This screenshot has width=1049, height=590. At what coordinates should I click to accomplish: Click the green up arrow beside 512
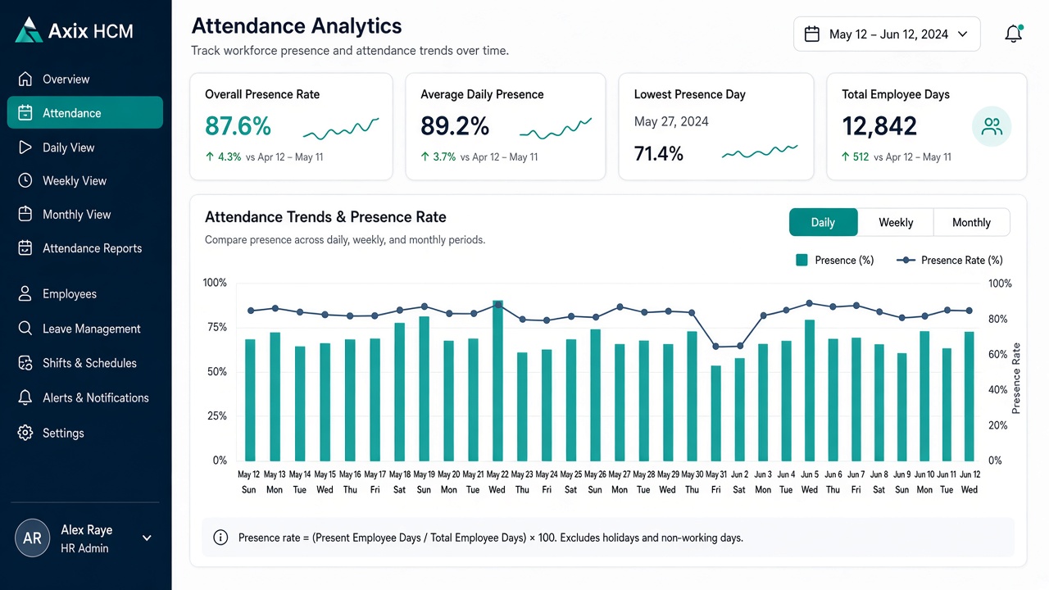(x=847, y=157)
